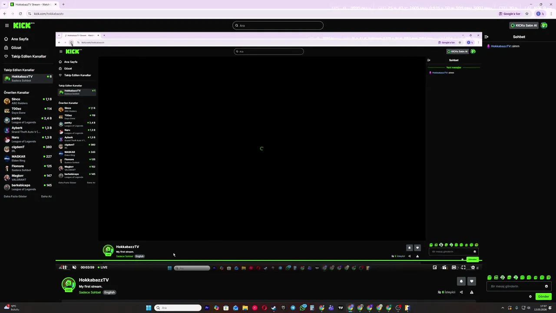The width and height of the screenshot is (556, 313).
Task: Open WhatsApp from the taskbar
Action: point(302,308)
